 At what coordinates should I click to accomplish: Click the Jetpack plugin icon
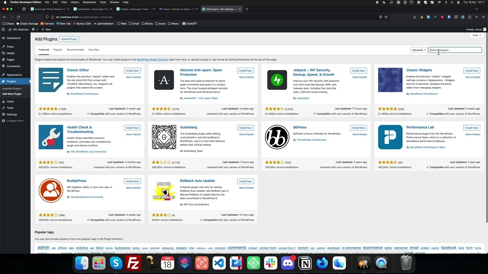[277, 80]
